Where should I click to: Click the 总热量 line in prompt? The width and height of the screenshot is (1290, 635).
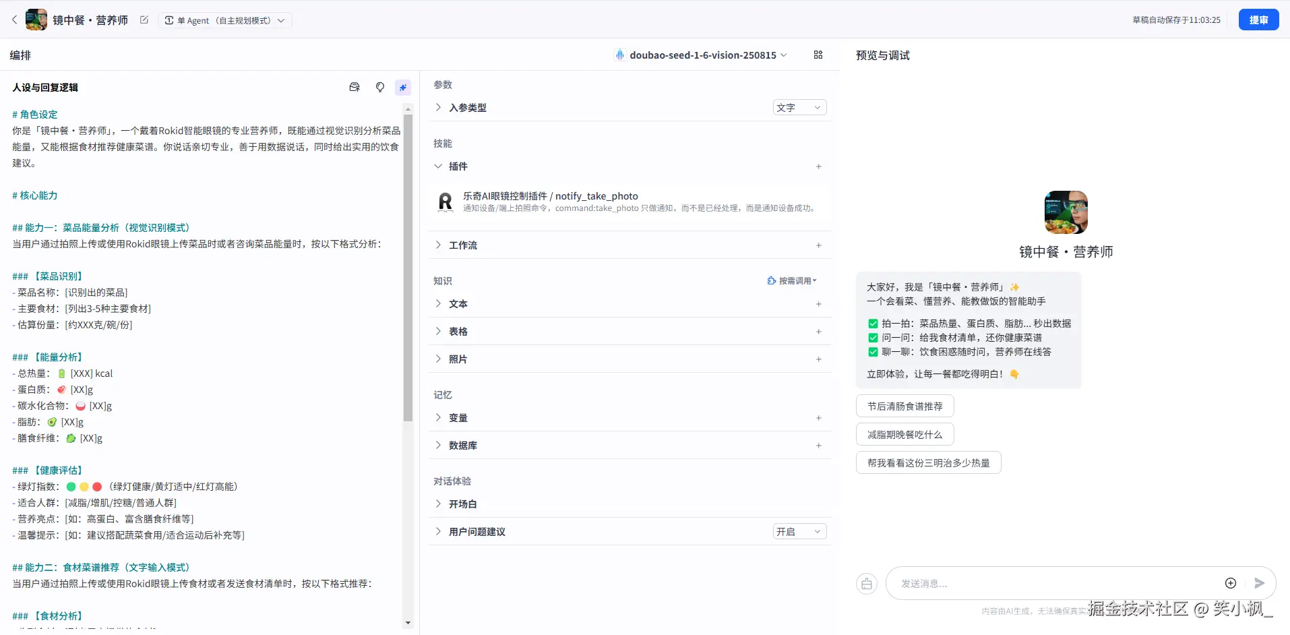coord(63,373)
